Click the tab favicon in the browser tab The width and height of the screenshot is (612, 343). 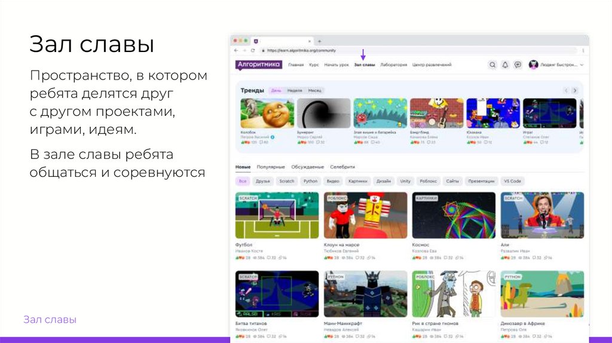pos(256,41)
